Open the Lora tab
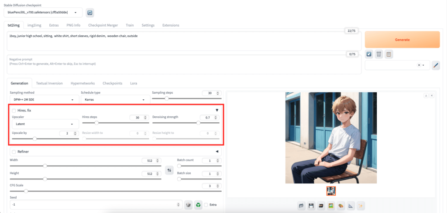Screen dimensions: 447x213 click(134, 83)
